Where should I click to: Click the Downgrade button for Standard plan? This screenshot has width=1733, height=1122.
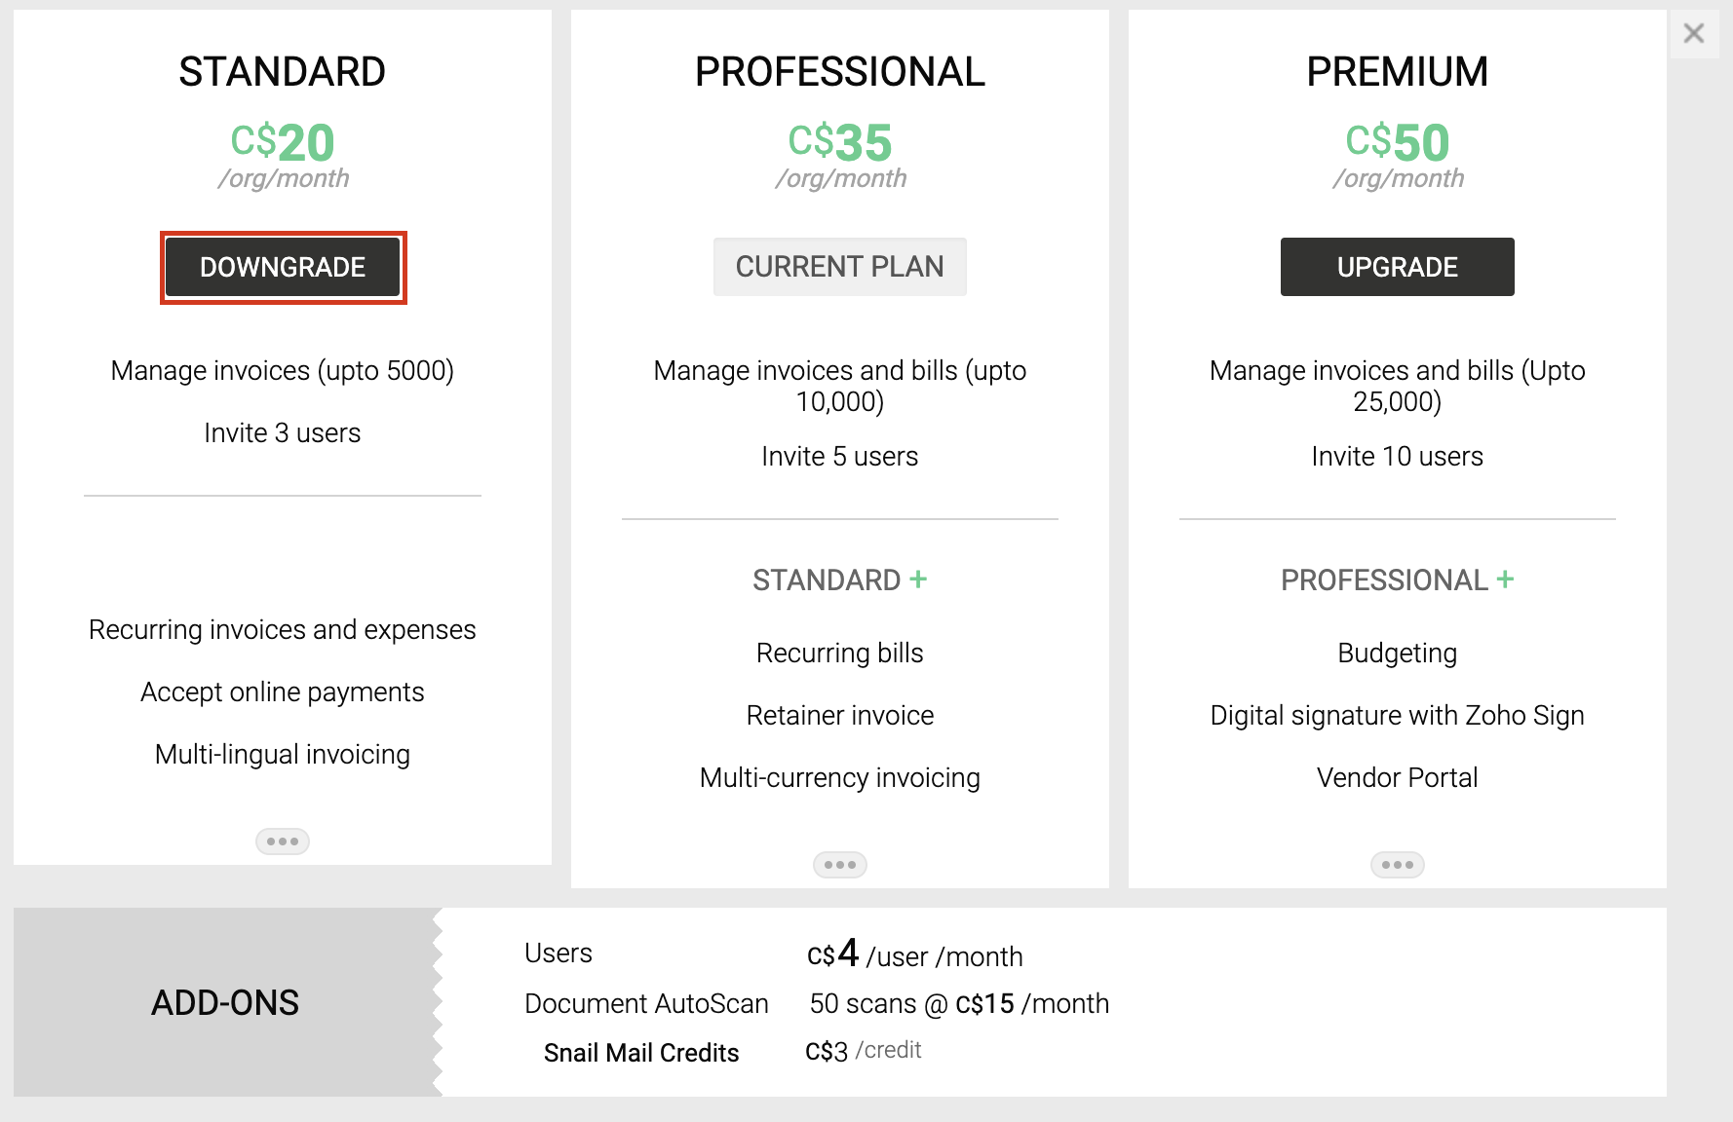pos(283,267)
